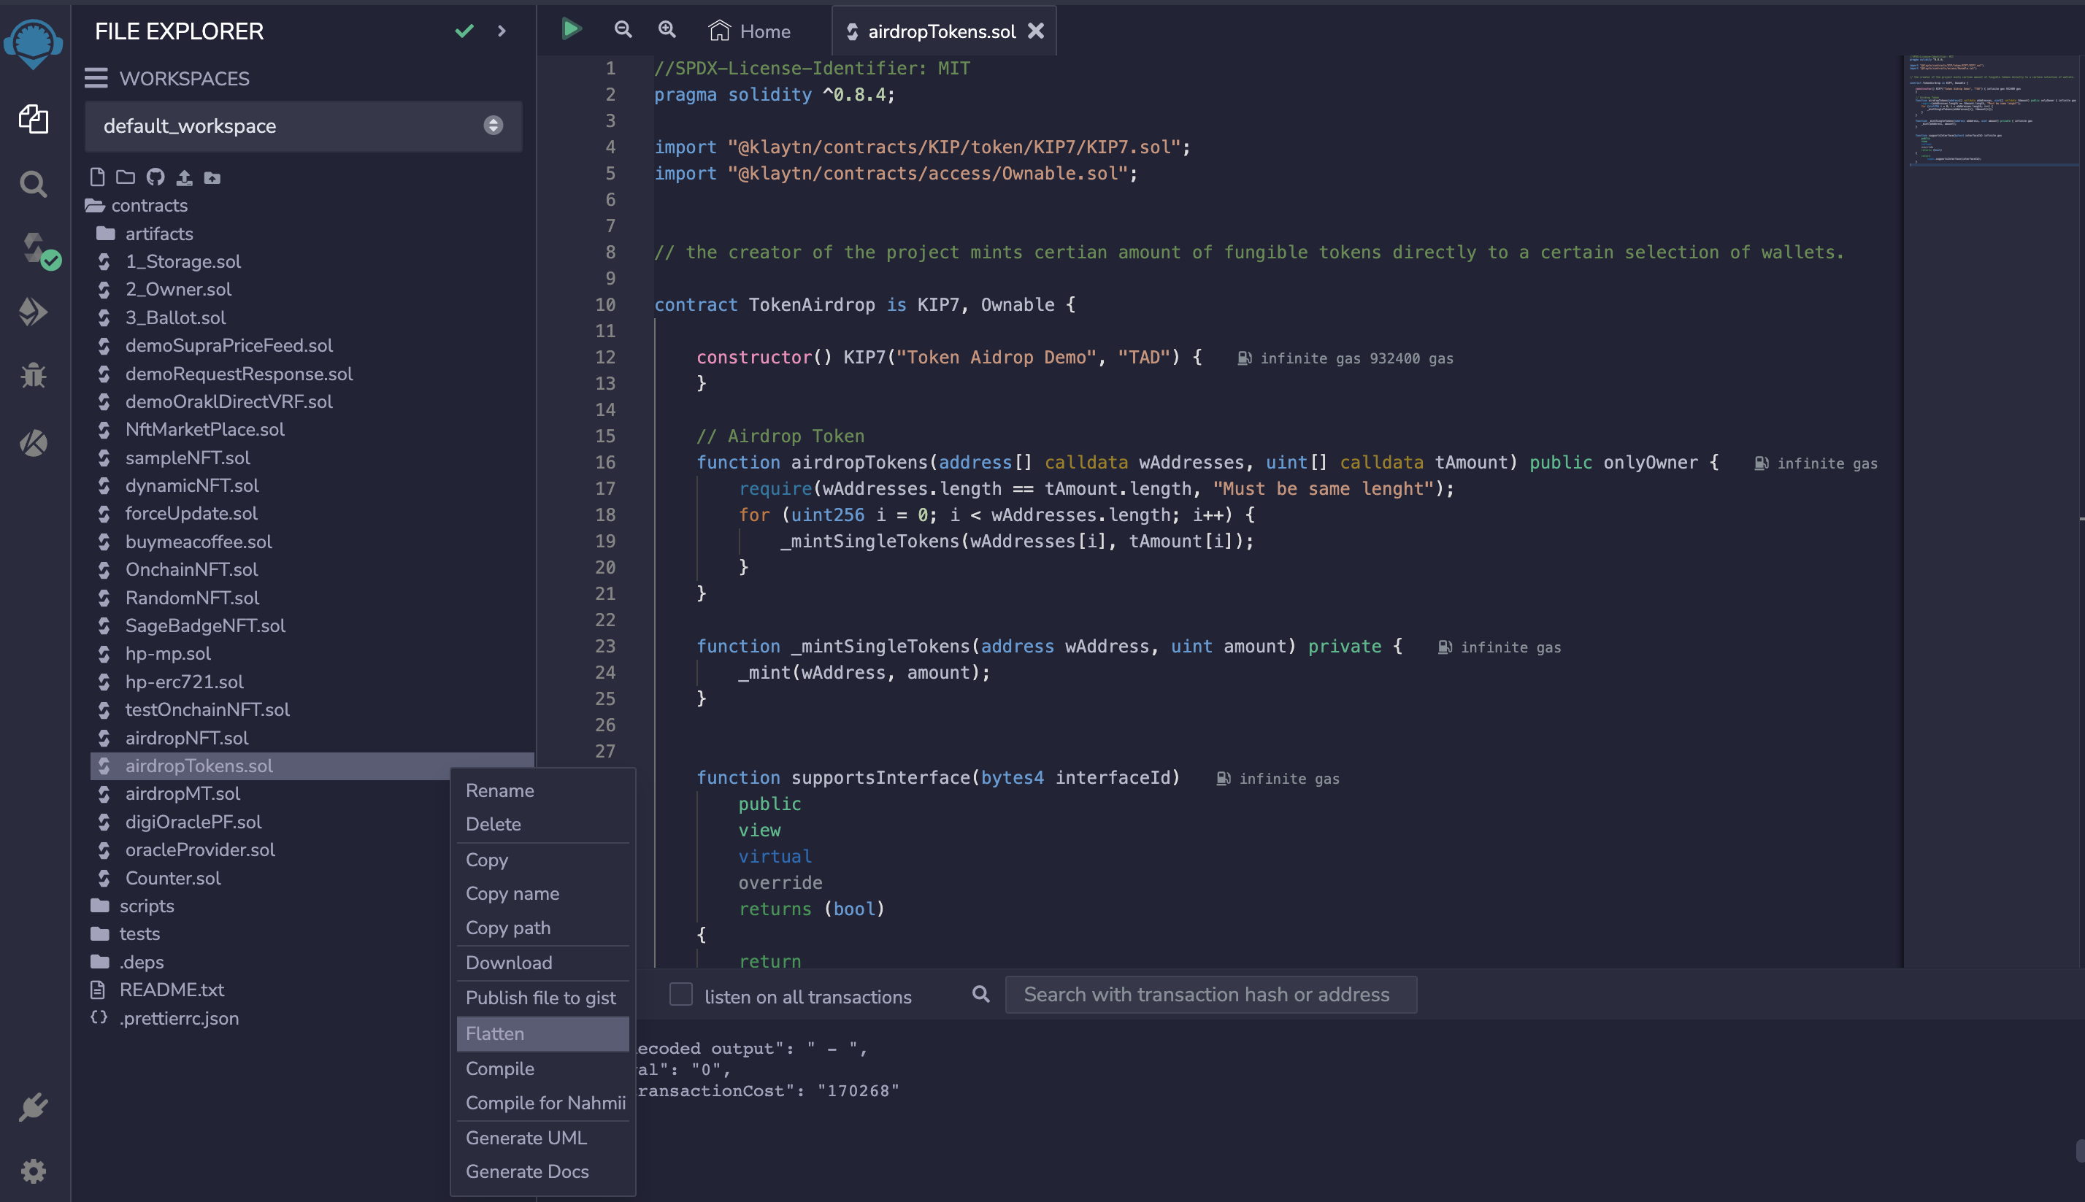Click the transaction hash search field
2085x1202 pixels.
(x=1210, y=995)
